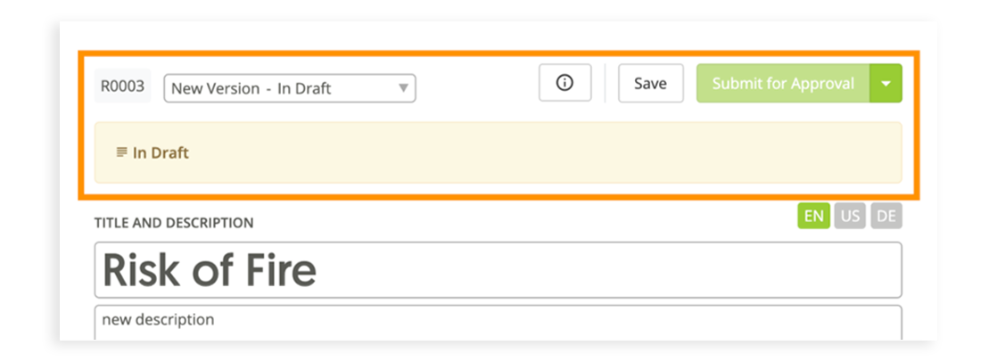
Task: Save the risk record
Action: (650, 83)
